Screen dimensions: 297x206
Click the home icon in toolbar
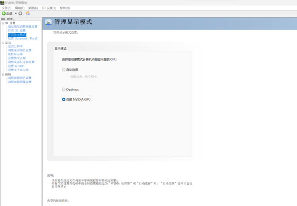point(28,13)
